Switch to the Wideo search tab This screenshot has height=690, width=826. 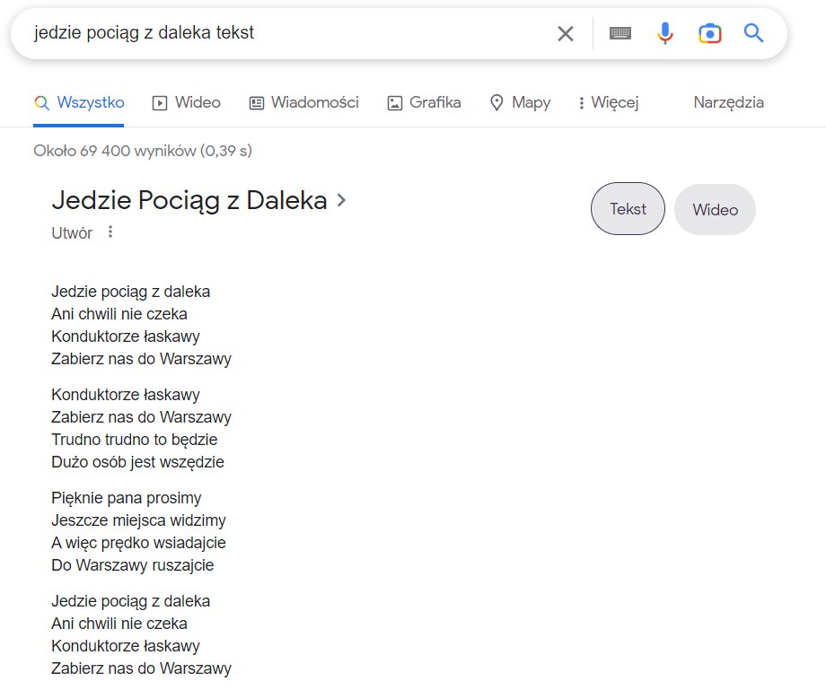pos(187,102)
